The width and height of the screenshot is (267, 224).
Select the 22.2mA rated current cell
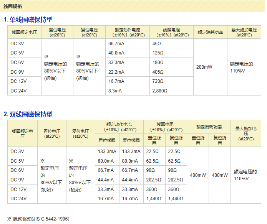pyautogui.click(x=116, y=72)
